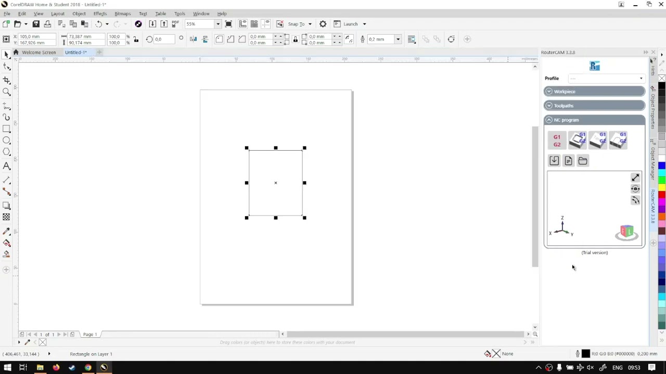Open outline width dropdown

pos(398,39)
